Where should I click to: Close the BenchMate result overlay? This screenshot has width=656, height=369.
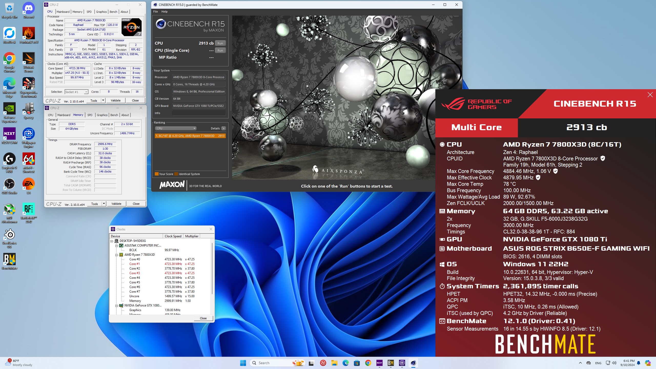[x=650, y=95]
